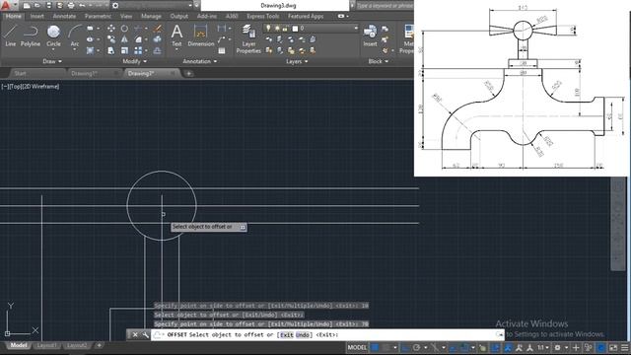Click the Plot print icon
Viewport: 631px width, 355px height.
(71, 6)
